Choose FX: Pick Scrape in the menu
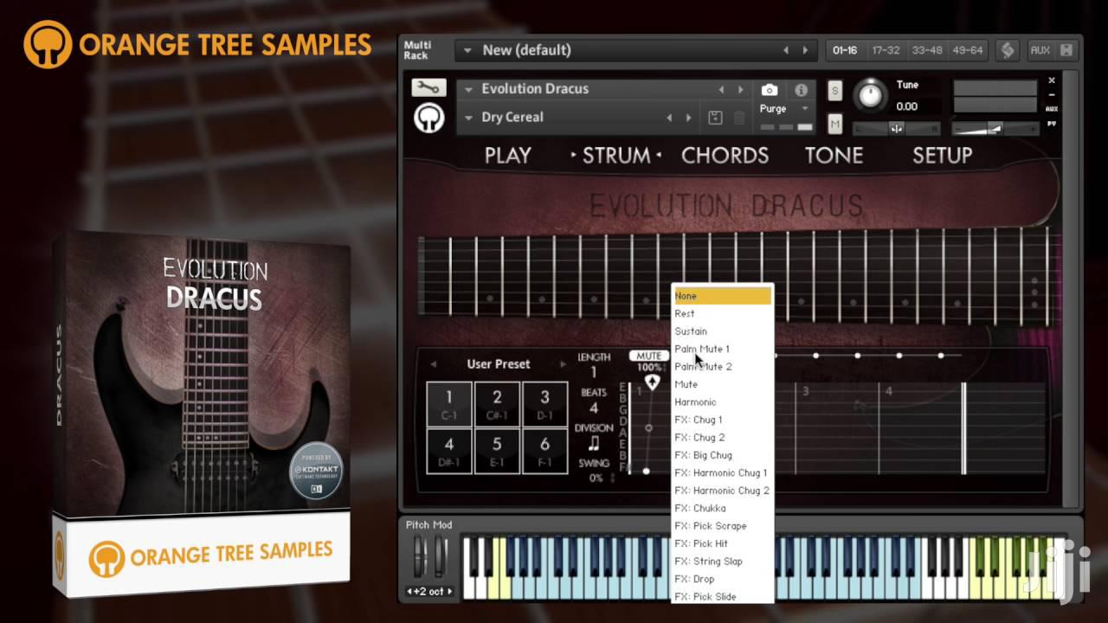 (x=722, y=526)
